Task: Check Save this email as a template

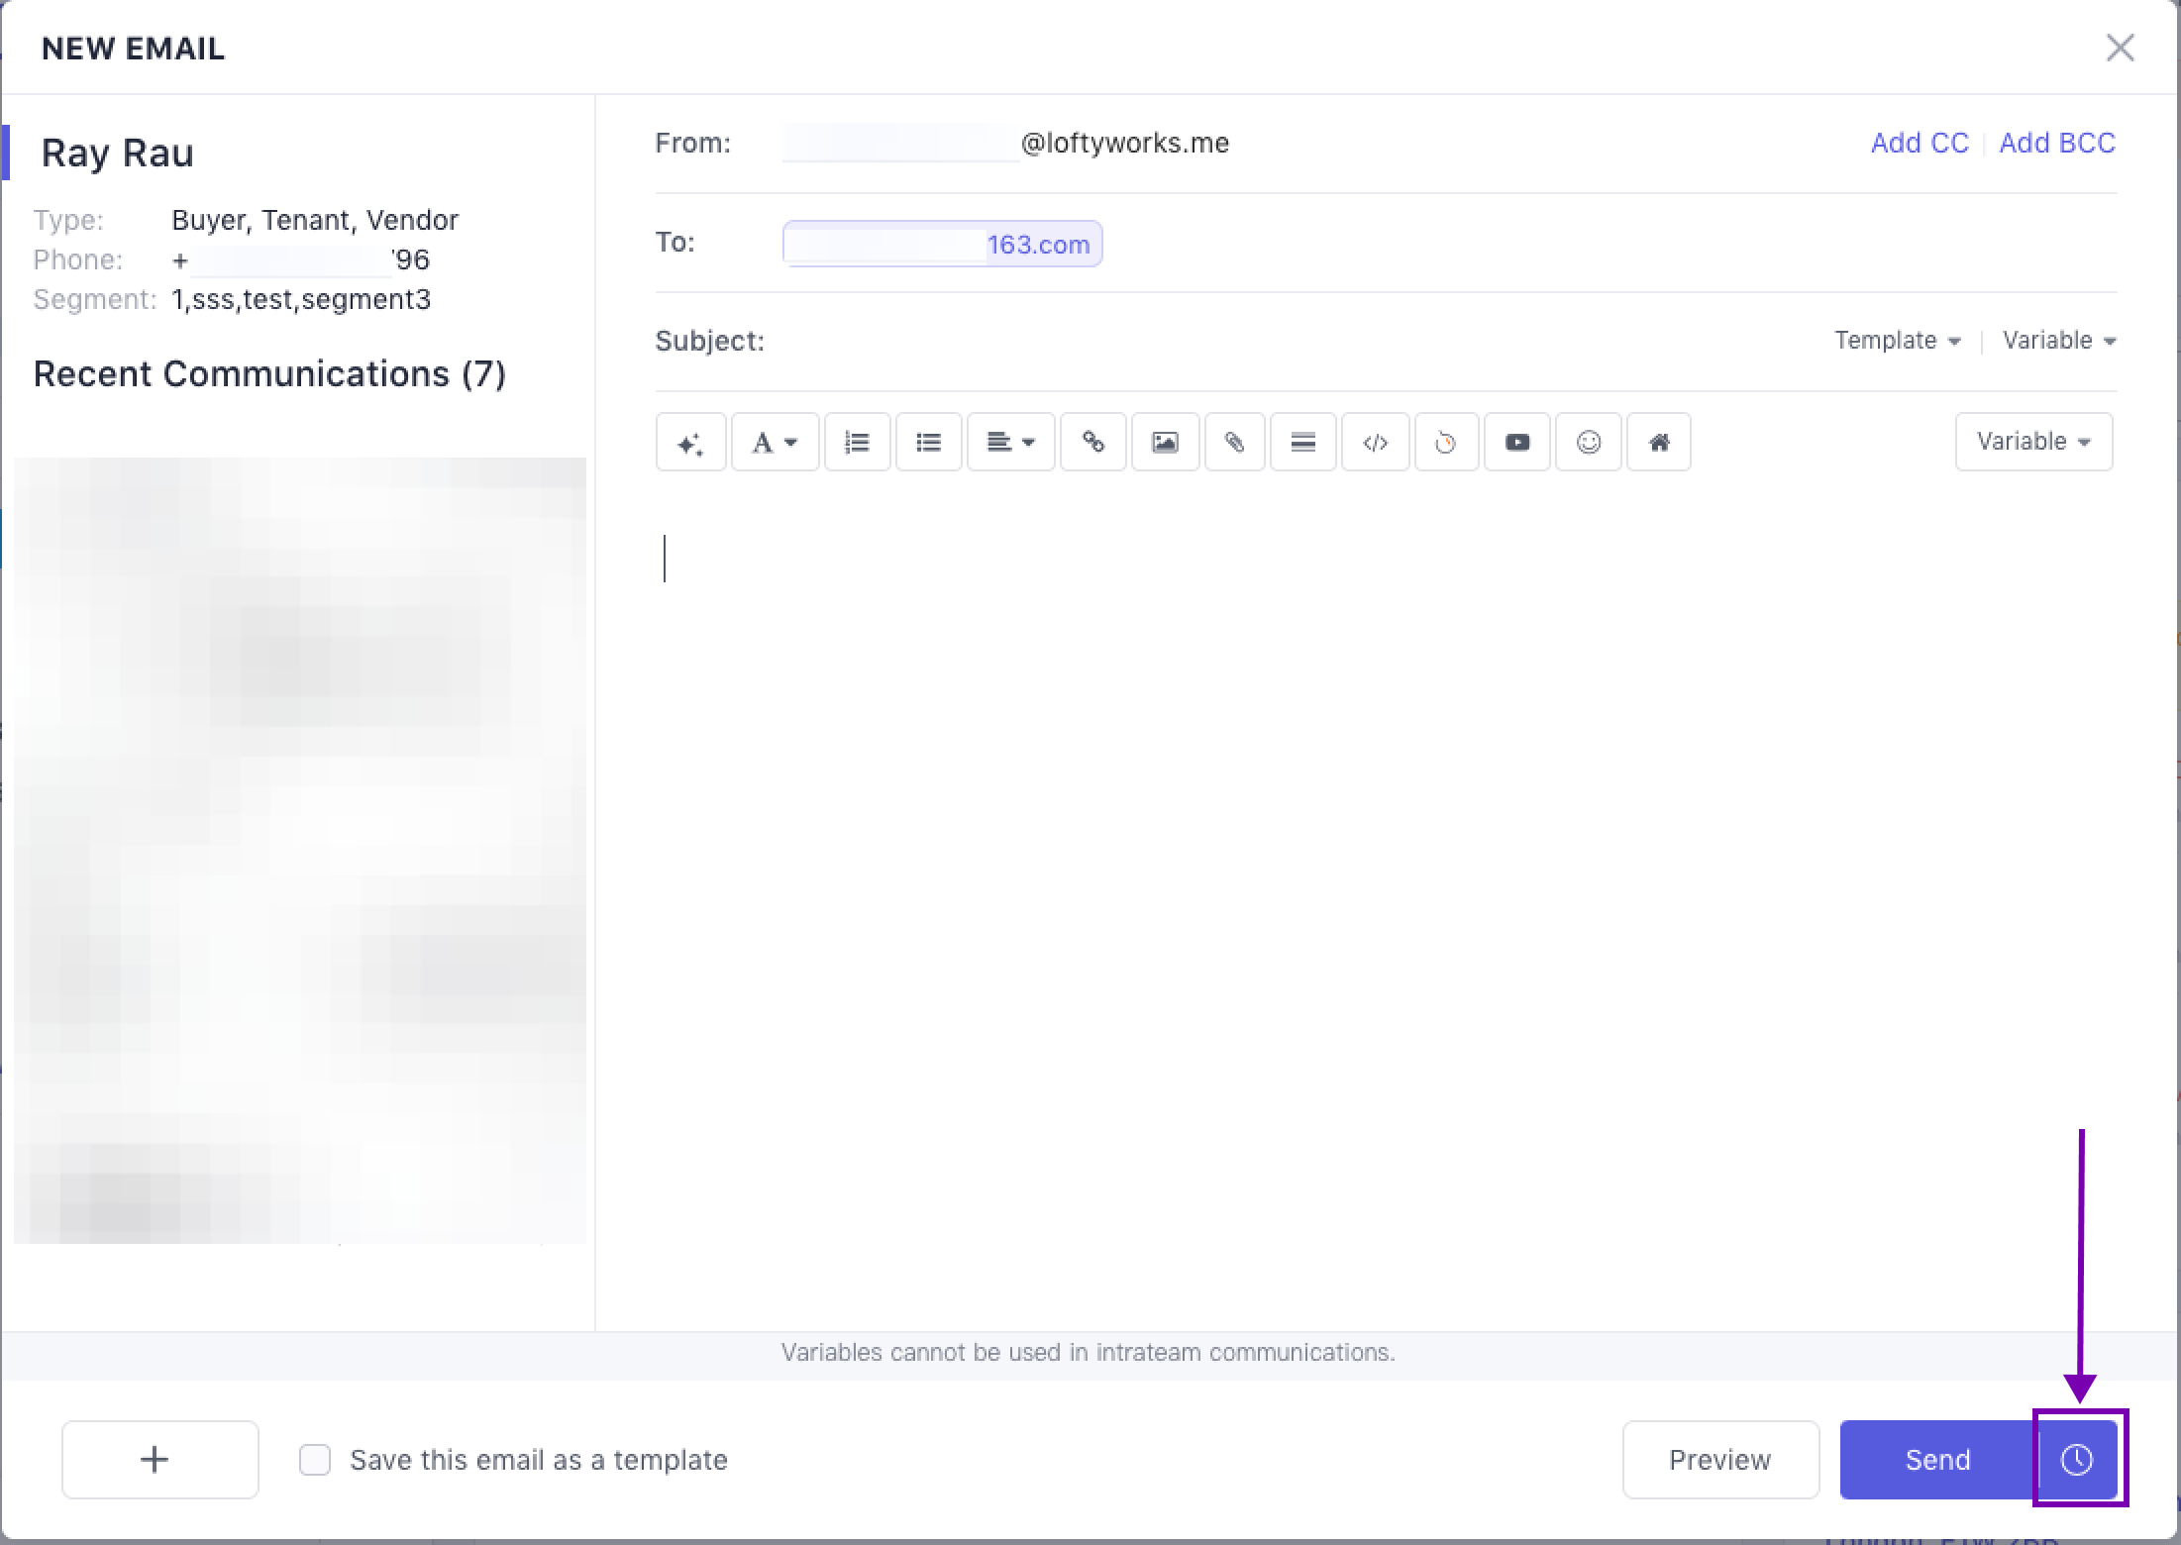Action: pos(315,1460)
